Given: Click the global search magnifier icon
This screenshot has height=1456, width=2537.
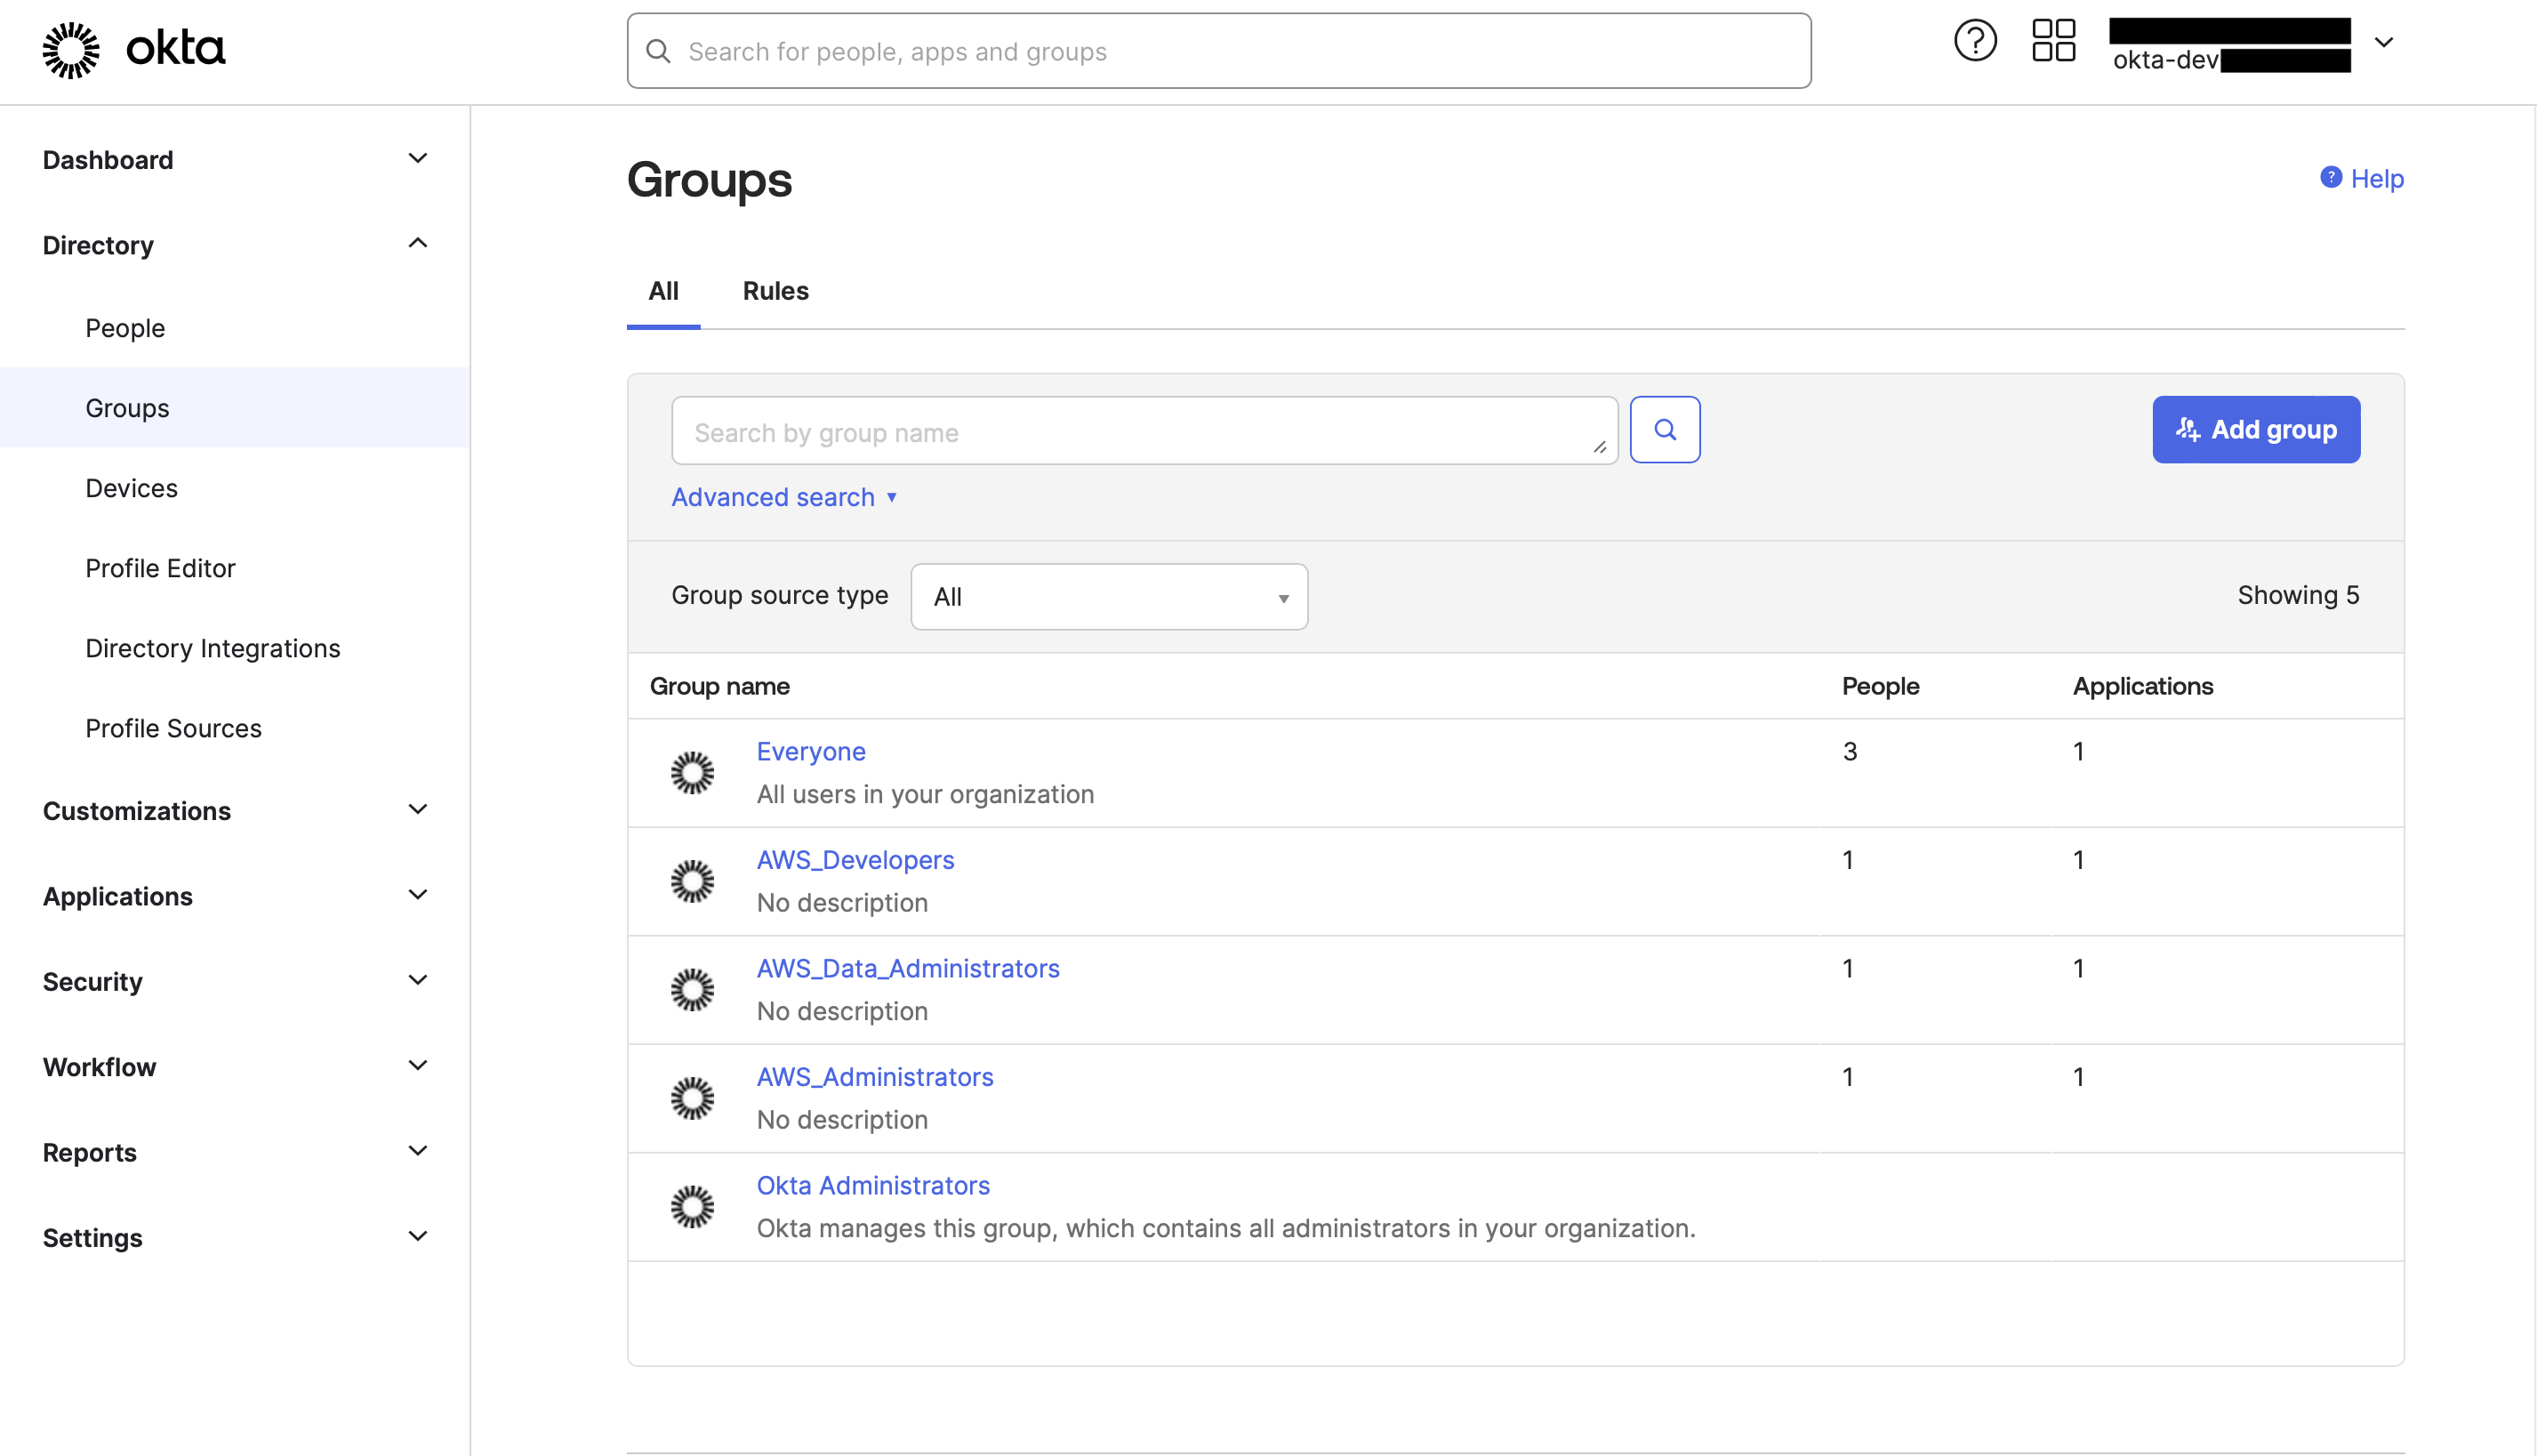Looking at the screenshot, I should click(x=659, y=51).
